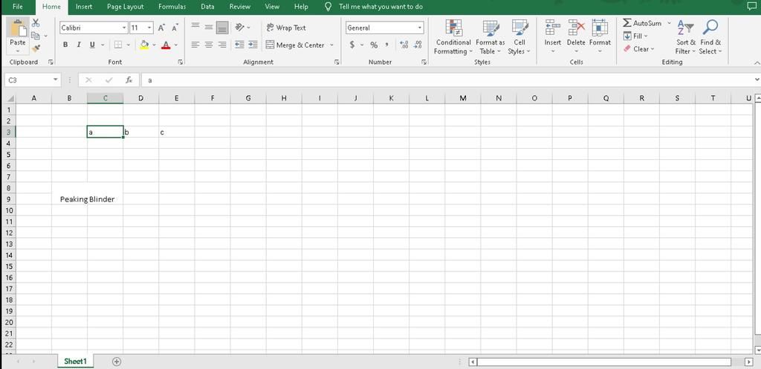Image resolution: width=761 pixels, height=369 pixels.
Task: Select the Sheet1 tab
Action: coord(75,362)
